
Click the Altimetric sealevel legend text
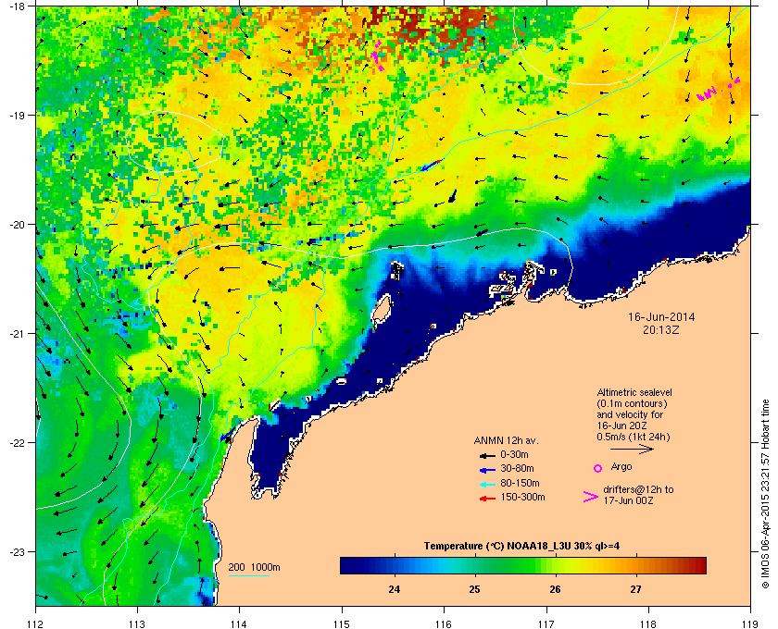pyautogui.click(x=634, y=414)
